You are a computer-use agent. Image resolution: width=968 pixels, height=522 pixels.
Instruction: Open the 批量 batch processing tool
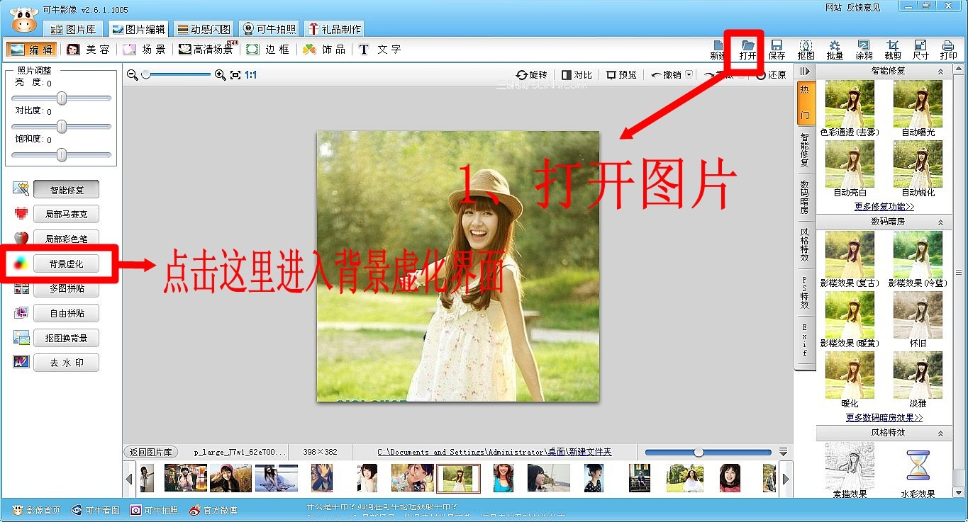click(835, 50)
